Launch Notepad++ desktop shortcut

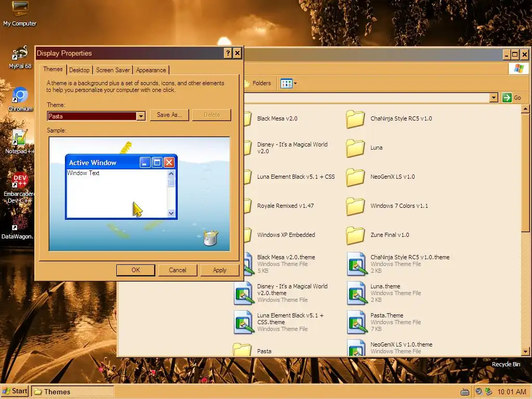(20, 142)
